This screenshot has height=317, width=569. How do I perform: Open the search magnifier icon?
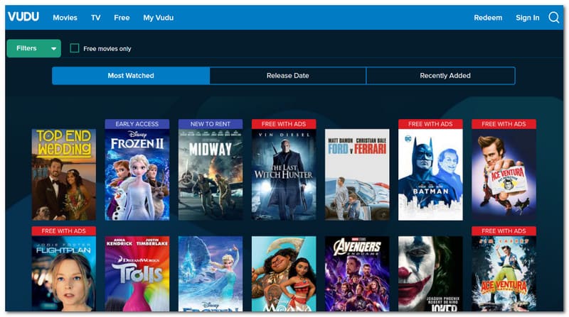(554, 17)
